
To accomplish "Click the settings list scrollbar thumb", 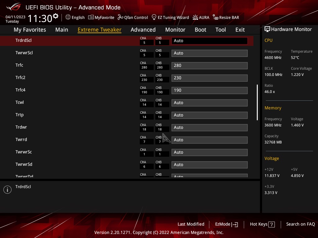I will [x=257, y=102].
